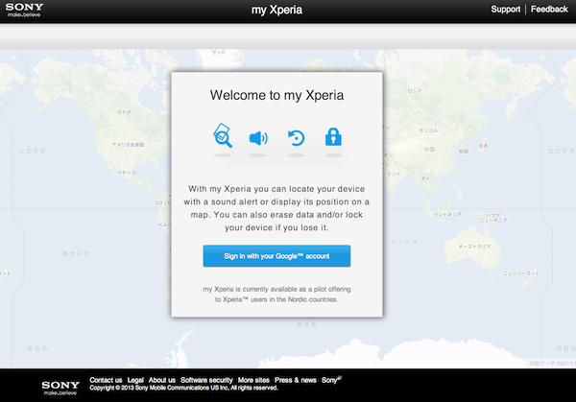Click the locate device magnifier icon
This screenshot has width=576, height=402.
223,135
